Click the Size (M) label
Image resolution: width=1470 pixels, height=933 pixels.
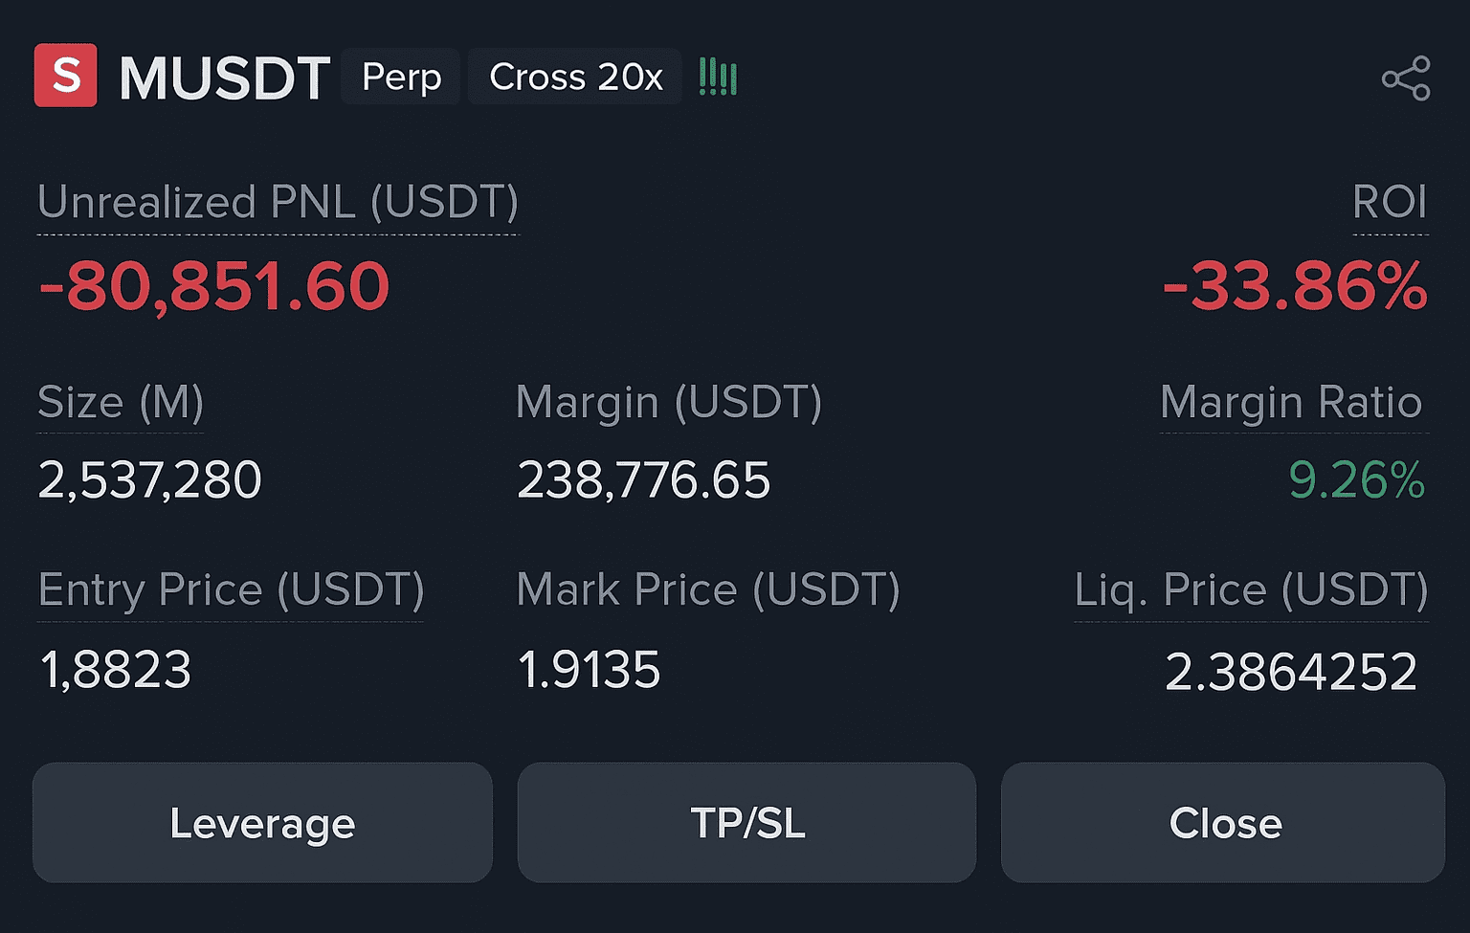(121, 402)
